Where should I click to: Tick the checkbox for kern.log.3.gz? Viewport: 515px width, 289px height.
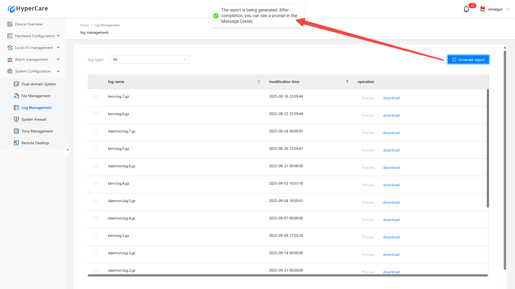point(96,235)
